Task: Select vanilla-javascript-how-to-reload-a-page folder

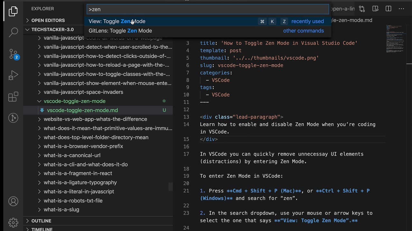Action: [x=106, y=65]
